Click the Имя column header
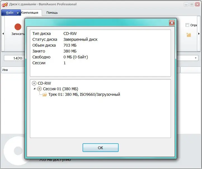202x169 pixels. (13, 70)
